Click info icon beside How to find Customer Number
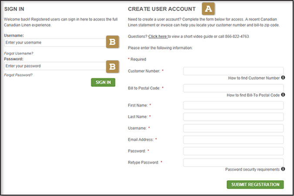The height and width of the screenshot is (196, 294). pyautogui.click(x=283, y=78)
